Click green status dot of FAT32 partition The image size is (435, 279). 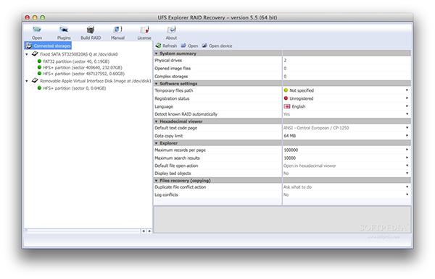39,61
